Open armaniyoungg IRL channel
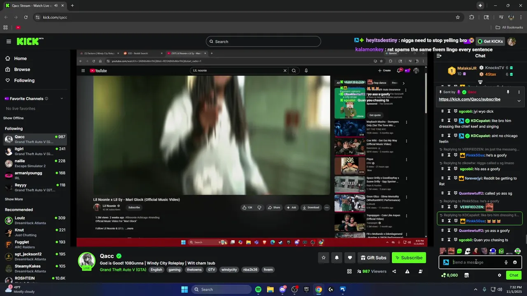Viewport: 527px width, 296px height. [35, 176]
